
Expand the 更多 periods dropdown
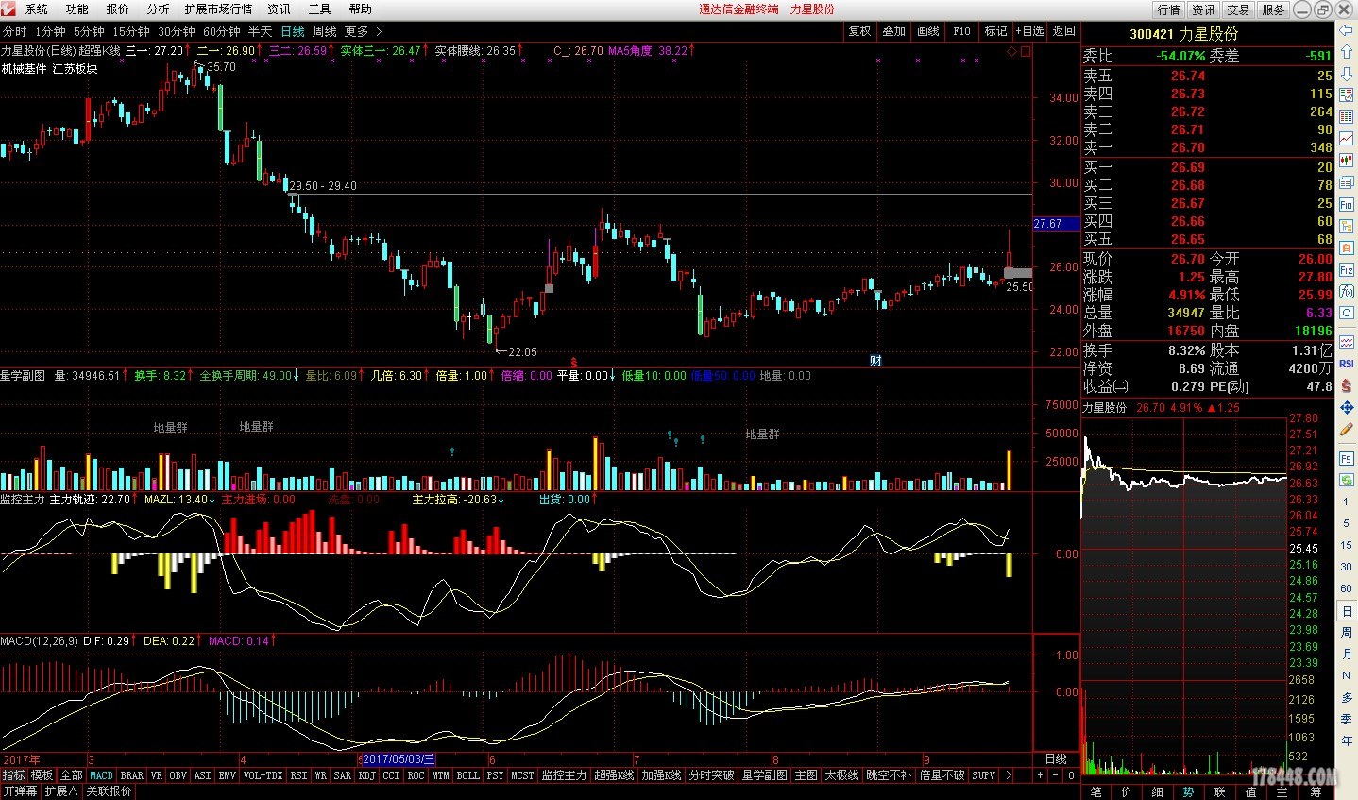tap(363, 31)
